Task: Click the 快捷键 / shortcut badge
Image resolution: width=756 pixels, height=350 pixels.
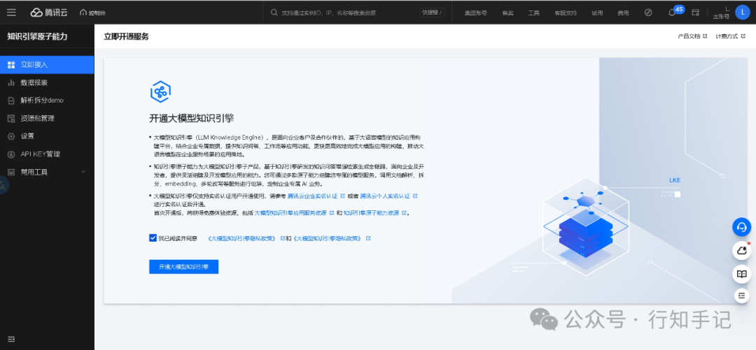Action: [x=432, y=13]
